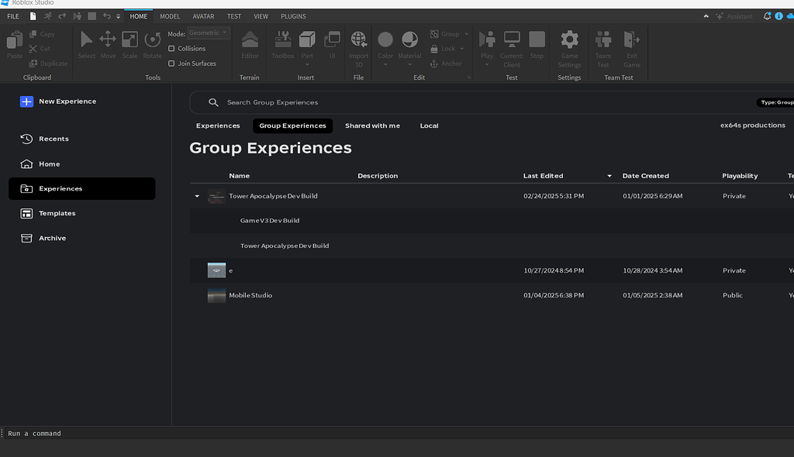Open the Assistant sparkle button

coord(734,16)
